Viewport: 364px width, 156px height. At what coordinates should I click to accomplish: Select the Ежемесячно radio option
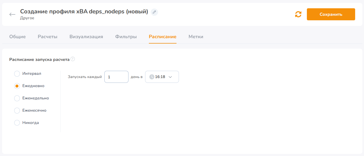click(17, 110)
